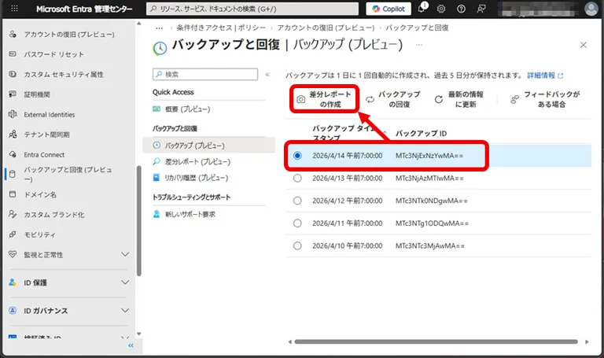
Task: Click backup ID MTc3NTk0NDgwMA==
Action: (431, 201)
